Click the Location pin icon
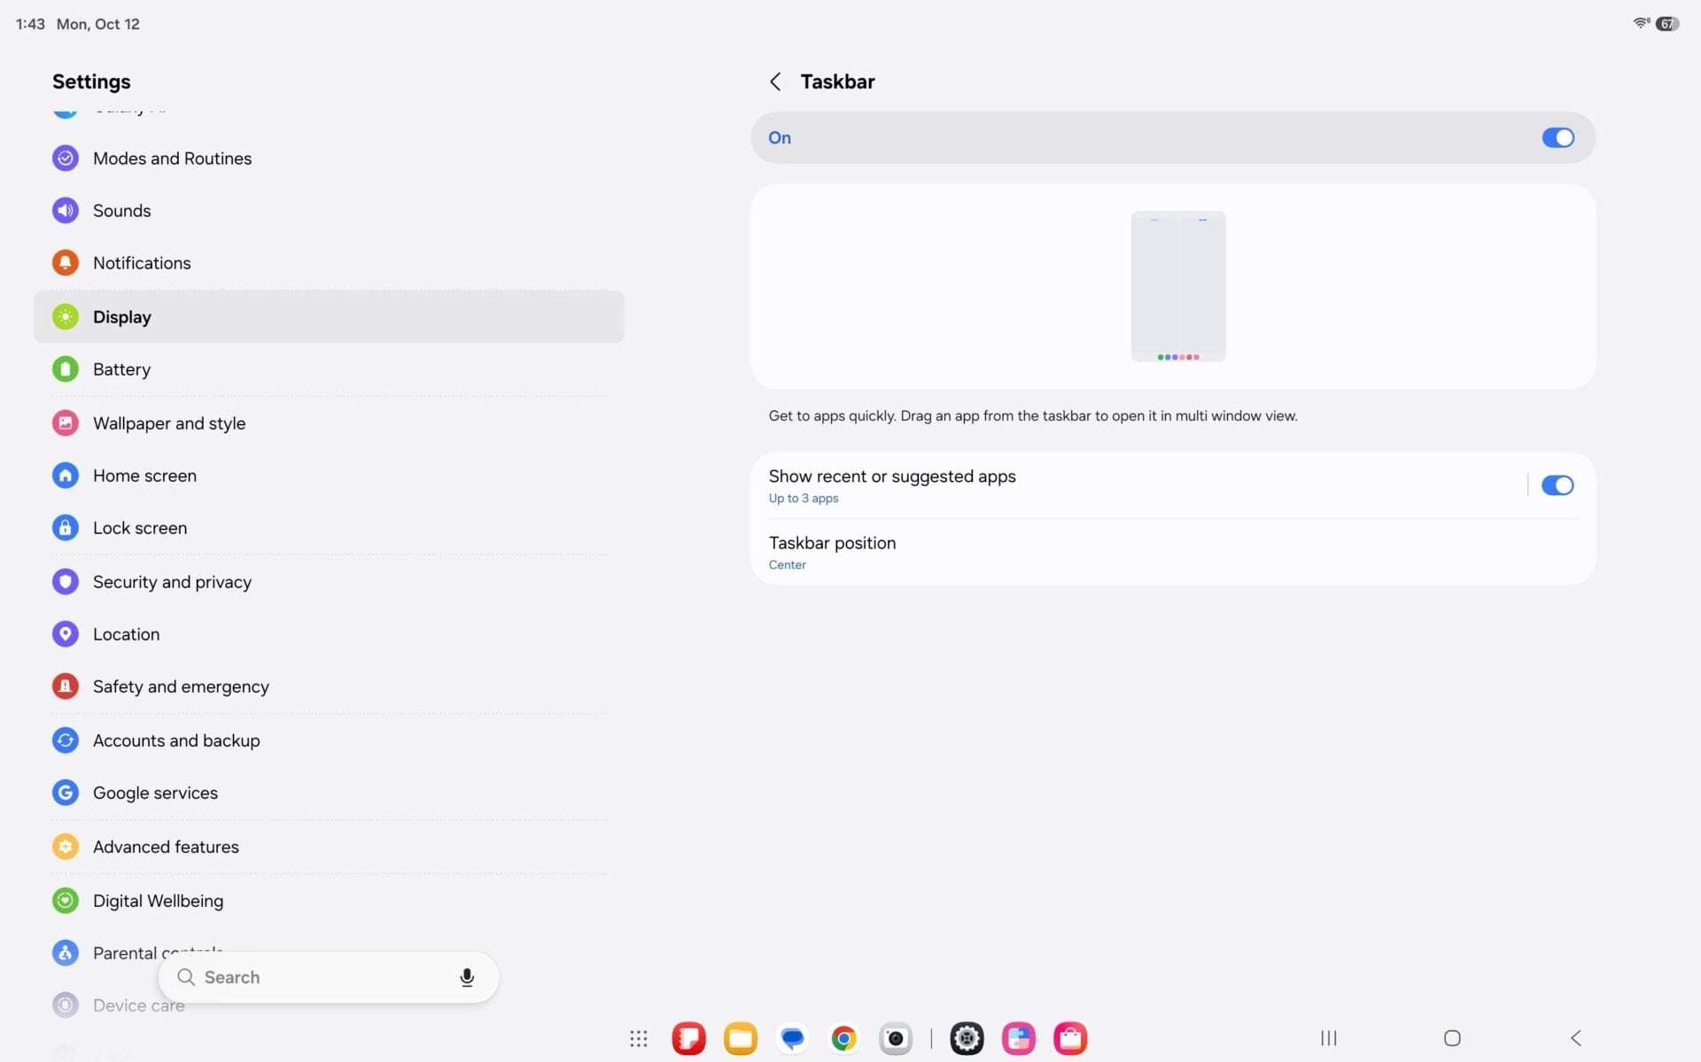The width and height of the screenshot is (1701, 1062). pos(66,634)
